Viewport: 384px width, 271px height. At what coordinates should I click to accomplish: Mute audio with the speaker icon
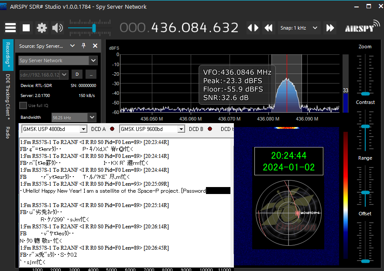[58, 28]
